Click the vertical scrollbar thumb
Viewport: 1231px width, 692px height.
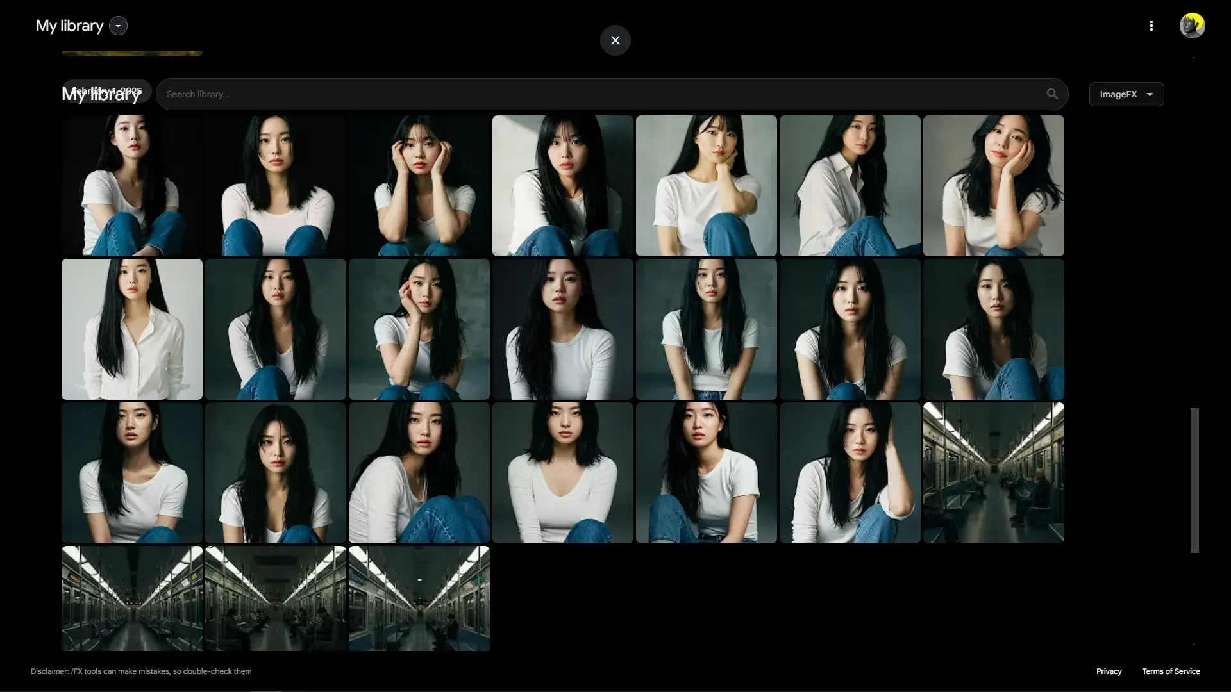[1194, 481]
